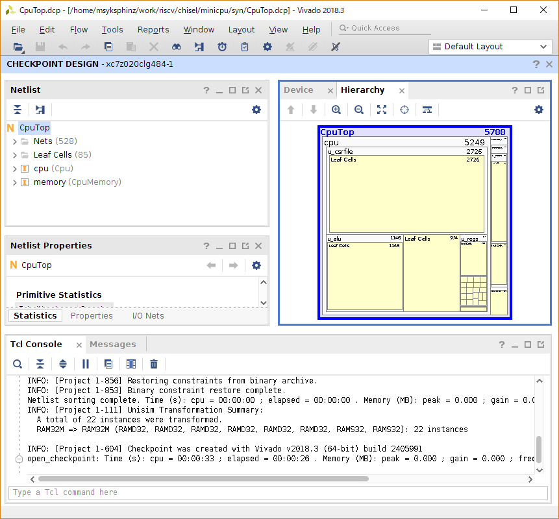Click the Paste icon in main toolbar
Screen dimensions: 559x519
[x=131, y=47]
